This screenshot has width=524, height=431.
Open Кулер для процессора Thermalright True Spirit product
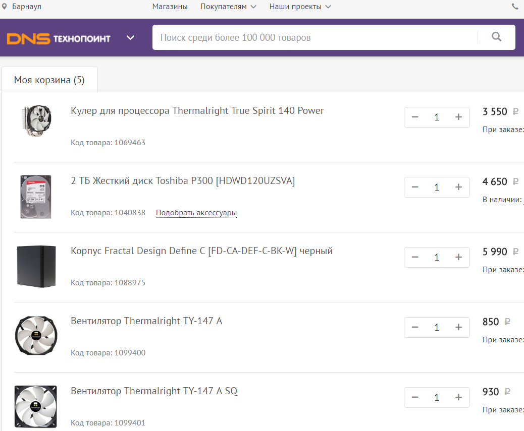pos(197,111)
